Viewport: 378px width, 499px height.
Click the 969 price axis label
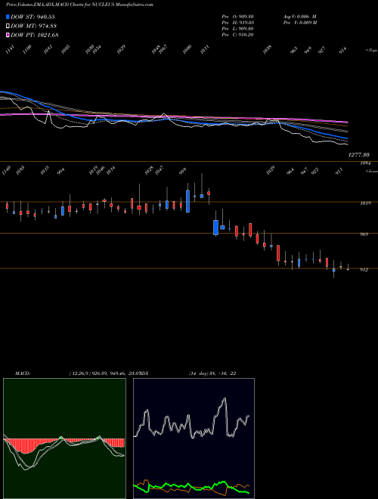click(364, 234)
